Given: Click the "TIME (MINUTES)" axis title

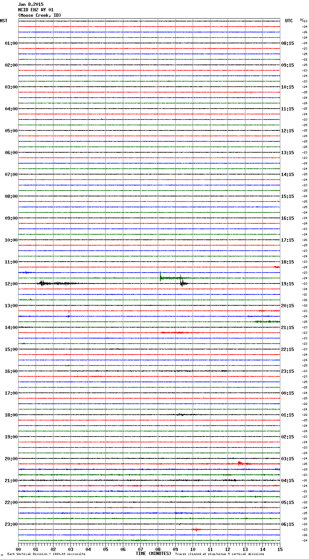Looking at the screenshot, I should coord(153,554).
